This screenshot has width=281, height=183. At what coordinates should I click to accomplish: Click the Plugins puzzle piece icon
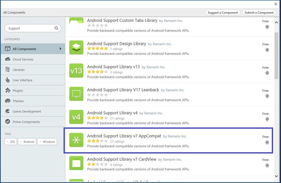[8, 90]
